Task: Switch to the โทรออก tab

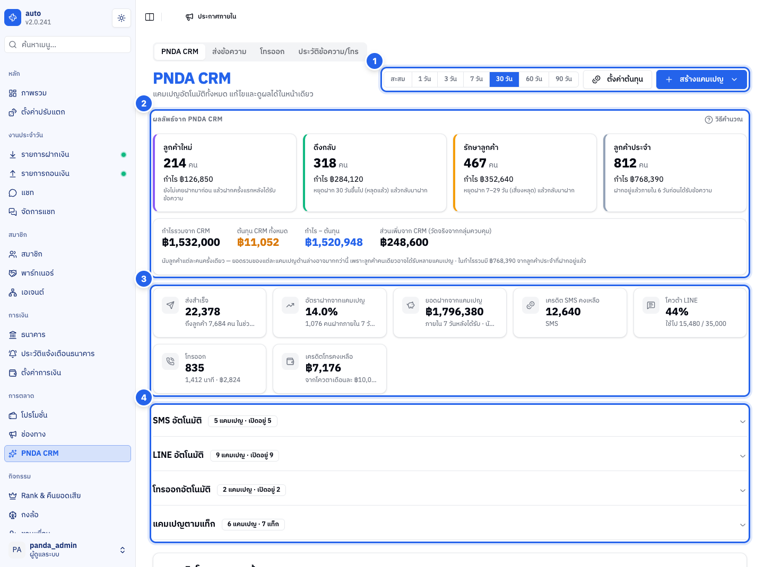Action: [272, 51]
